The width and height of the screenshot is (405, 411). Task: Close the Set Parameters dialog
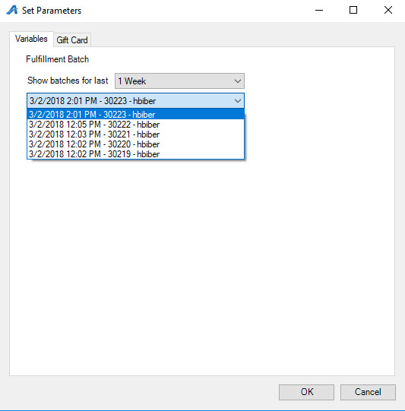click(x=388, y=10)
